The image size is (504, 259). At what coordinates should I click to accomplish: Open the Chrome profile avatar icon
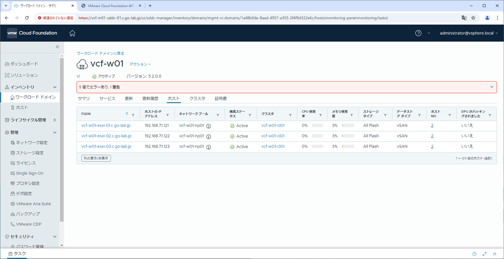(x=487, y=18)
